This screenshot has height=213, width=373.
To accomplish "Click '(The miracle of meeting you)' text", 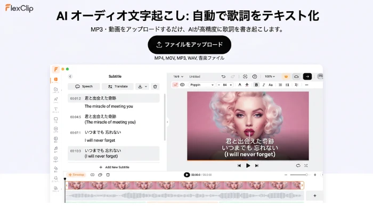I will tap(110, 122).
